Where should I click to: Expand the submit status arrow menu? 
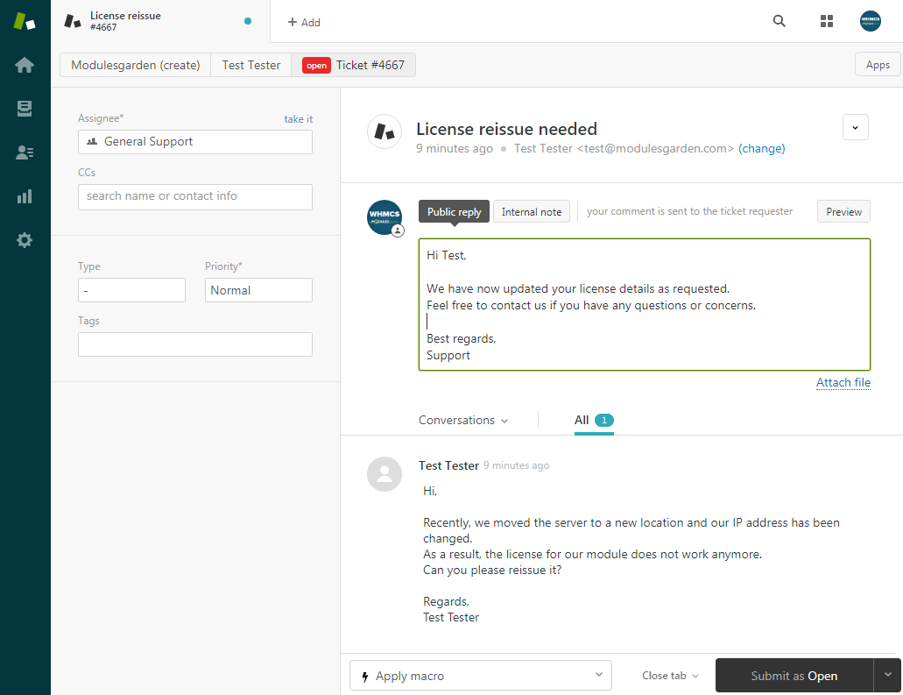[x=887, y=676]
